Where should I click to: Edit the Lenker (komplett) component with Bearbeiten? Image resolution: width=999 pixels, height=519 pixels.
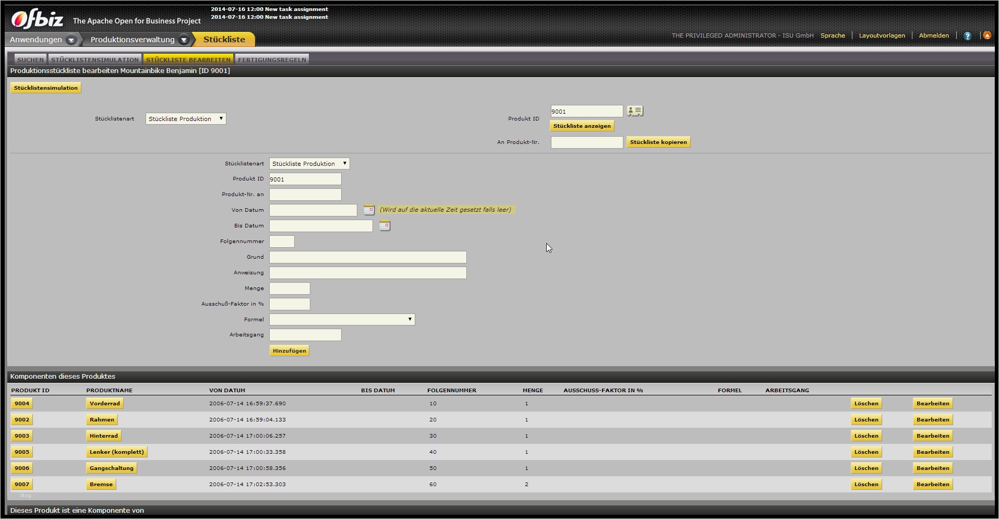coord(933,452)
